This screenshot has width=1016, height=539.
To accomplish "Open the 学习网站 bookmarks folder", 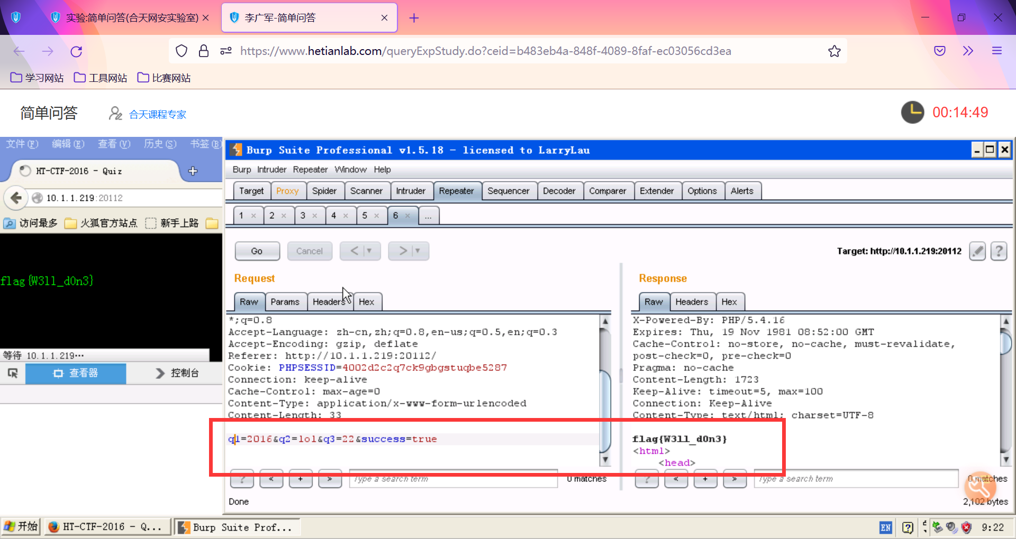I will [x=37, y=78].
